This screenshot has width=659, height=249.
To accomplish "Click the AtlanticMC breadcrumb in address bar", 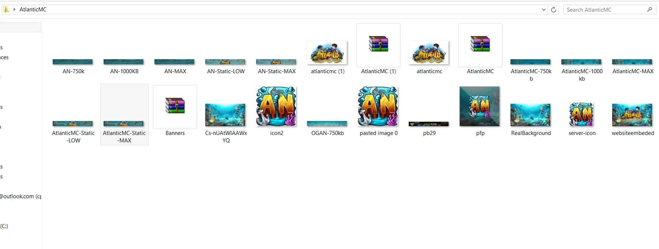I will point(33,10).
